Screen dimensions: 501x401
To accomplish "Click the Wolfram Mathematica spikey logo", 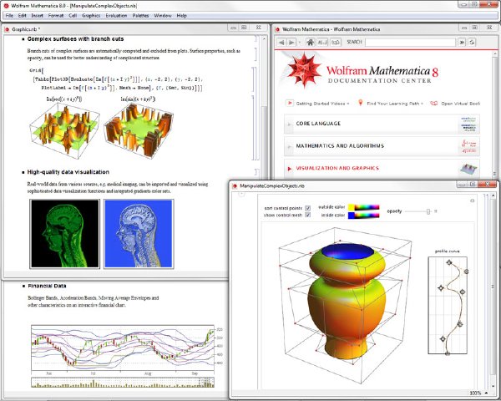I will pyautogui.click(x=304, y=70).
